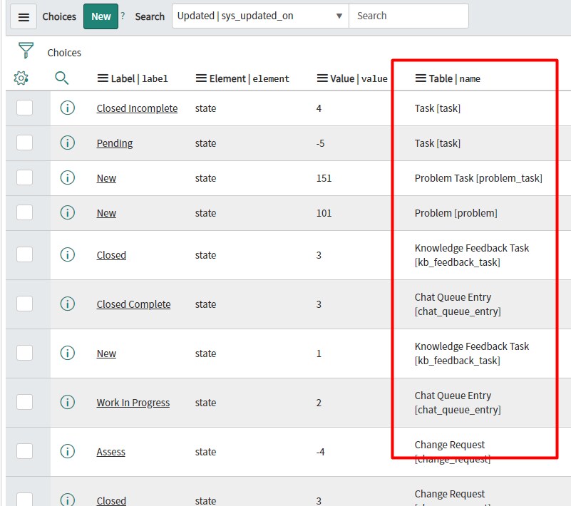Open the list hamburger menu button
The height and width of the screenshot is (506, 571).
(24, 16)
